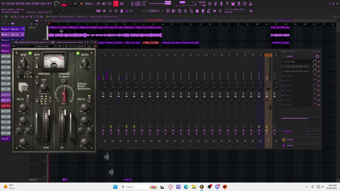Screen dimensions: 340x191
Task: Open the piano roll view icon
Action: (x=174, y=11)
